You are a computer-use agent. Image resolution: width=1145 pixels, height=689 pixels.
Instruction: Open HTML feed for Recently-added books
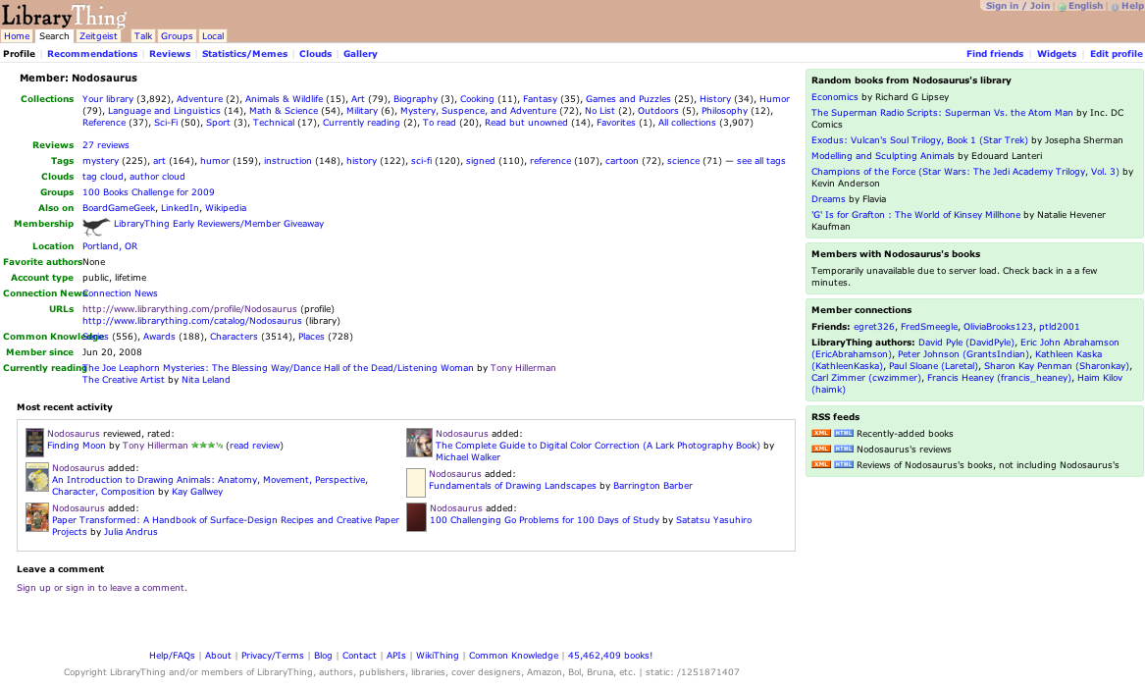point(844,433)
